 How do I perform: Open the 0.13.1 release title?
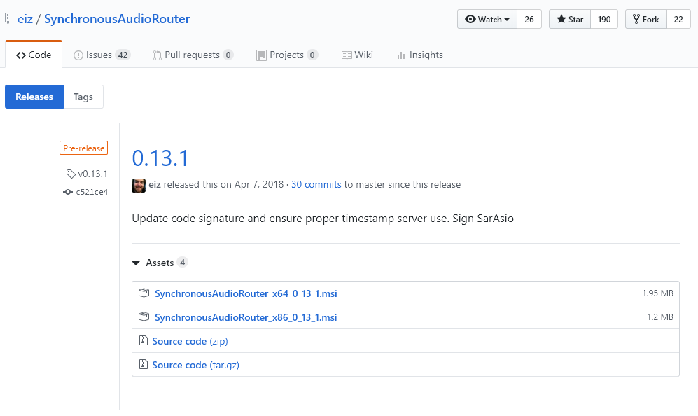[x=160, y=158]
